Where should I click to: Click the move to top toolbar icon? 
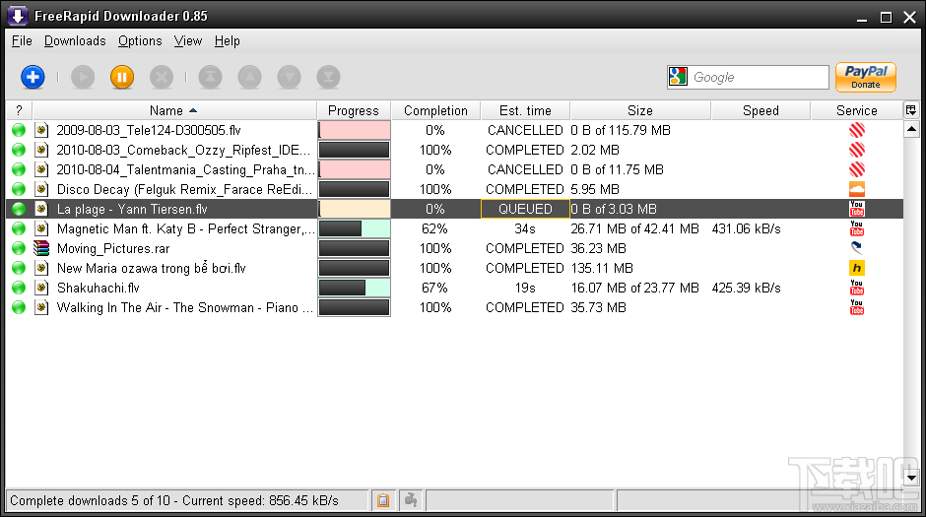coord(210,77)
